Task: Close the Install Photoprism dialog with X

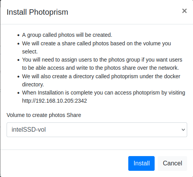Action: pos(184,11)
